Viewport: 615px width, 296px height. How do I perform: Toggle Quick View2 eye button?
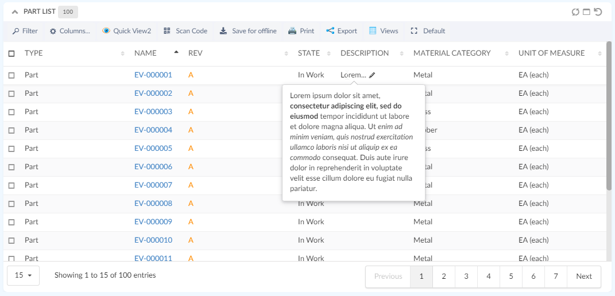[126, 31]
